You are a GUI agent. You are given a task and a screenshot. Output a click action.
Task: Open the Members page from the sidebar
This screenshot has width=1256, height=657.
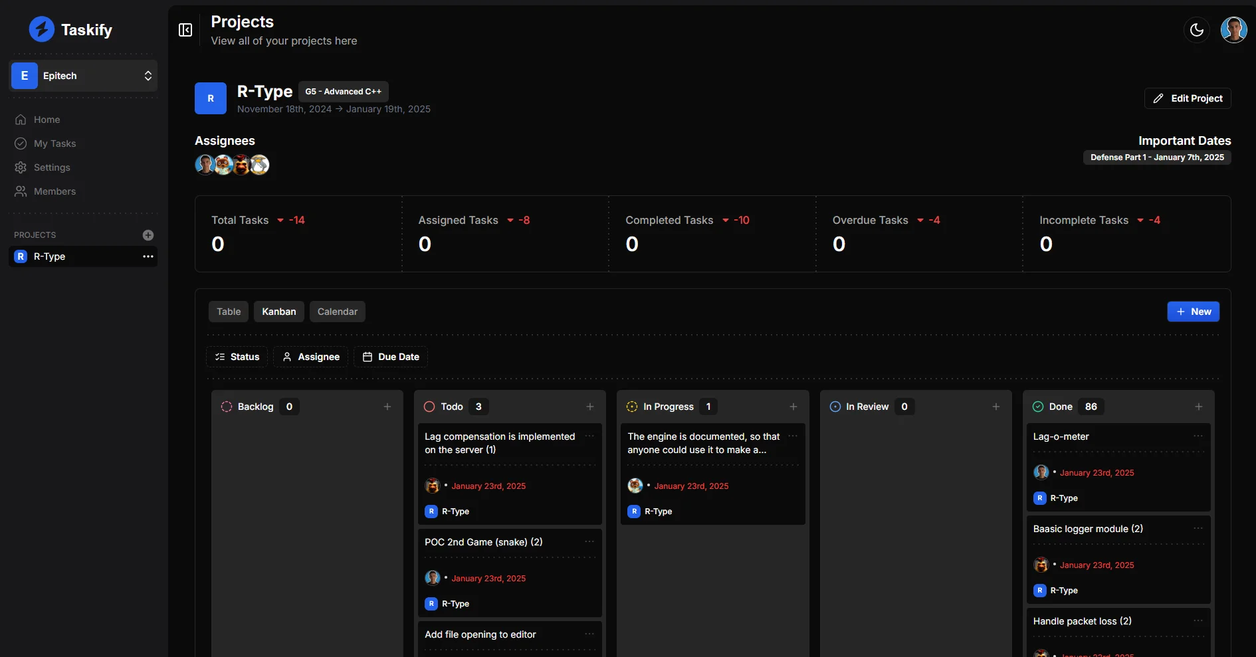[54, 191]
